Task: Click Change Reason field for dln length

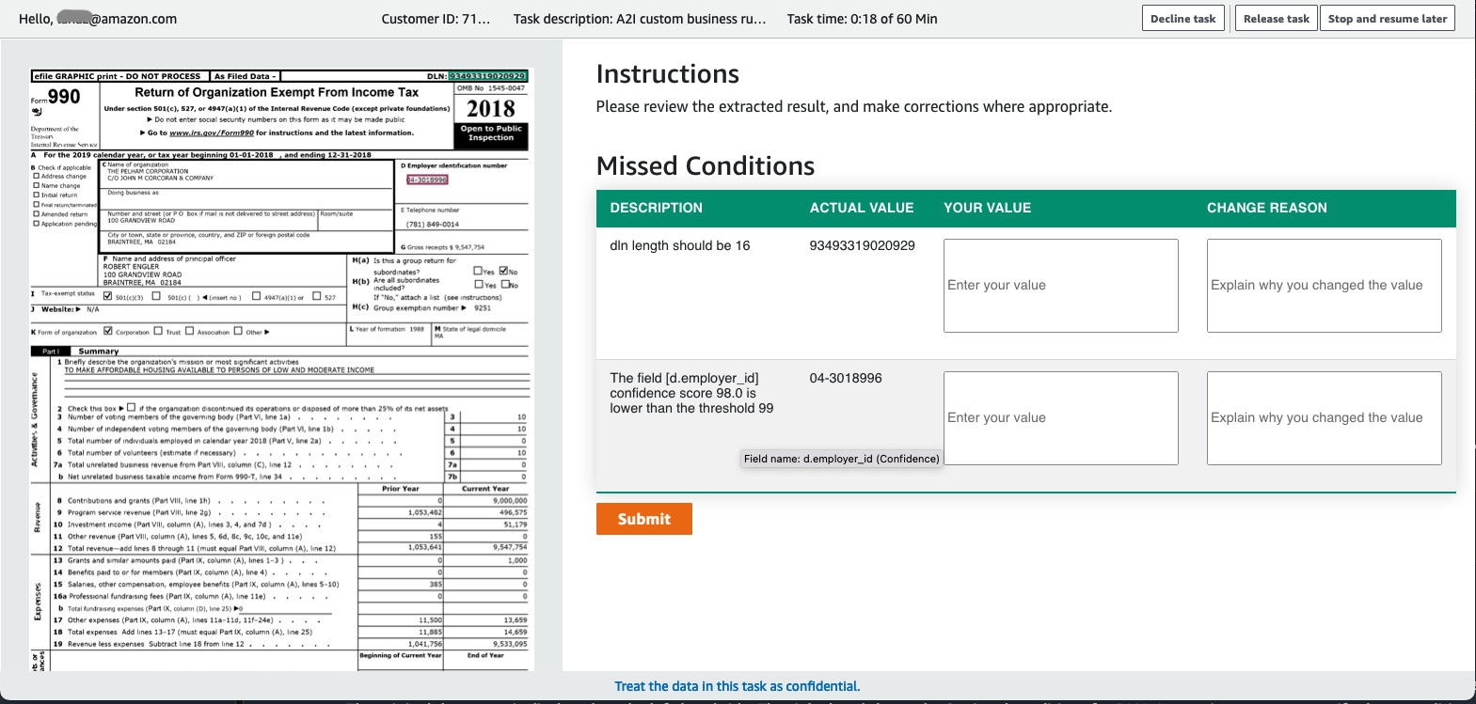Action: point(1324,286)
